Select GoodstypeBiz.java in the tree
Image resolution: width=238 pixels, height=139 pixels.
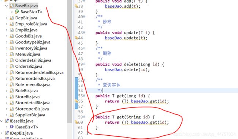tap(33, 42)
